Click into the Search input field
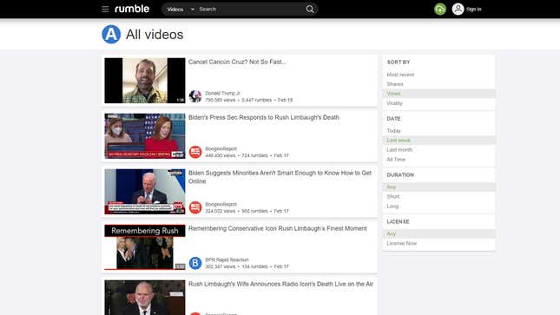This screenshot has width=560, height=315. [251, 10]
